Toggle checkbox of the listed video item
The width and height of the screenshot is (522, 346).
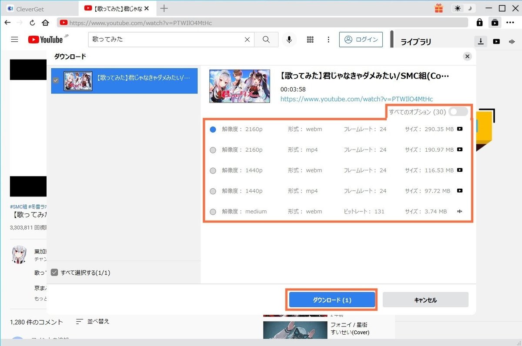click(x=55, y=81)
